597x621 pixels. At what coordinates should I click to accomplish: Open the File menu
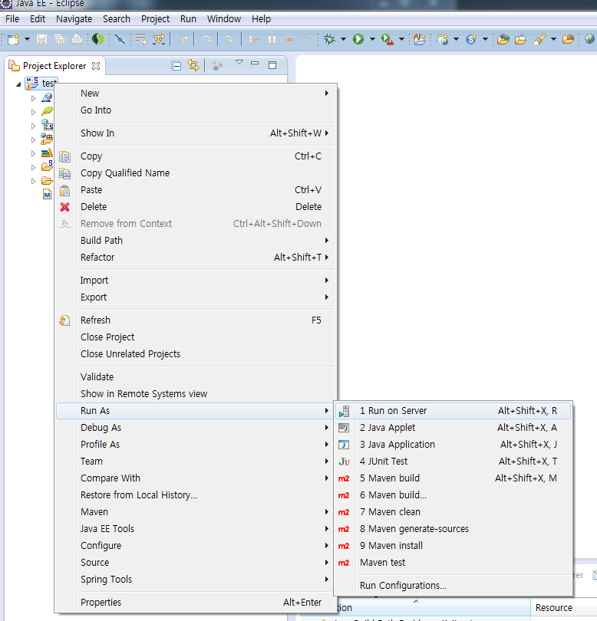(x=12, y=19)
